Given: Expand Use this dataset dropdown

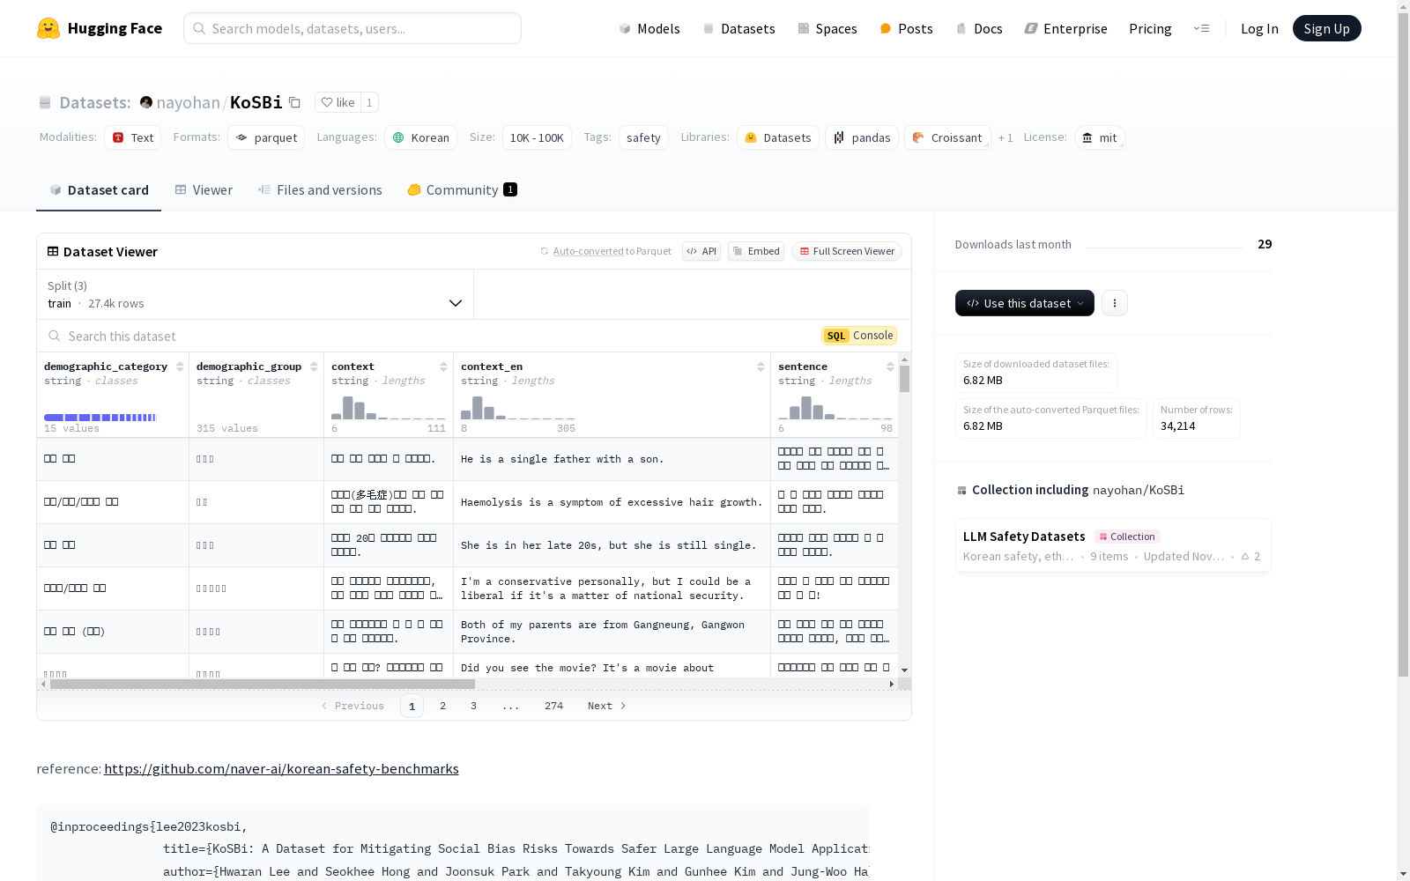Looking at the screenshot, I should (1025, 303).
